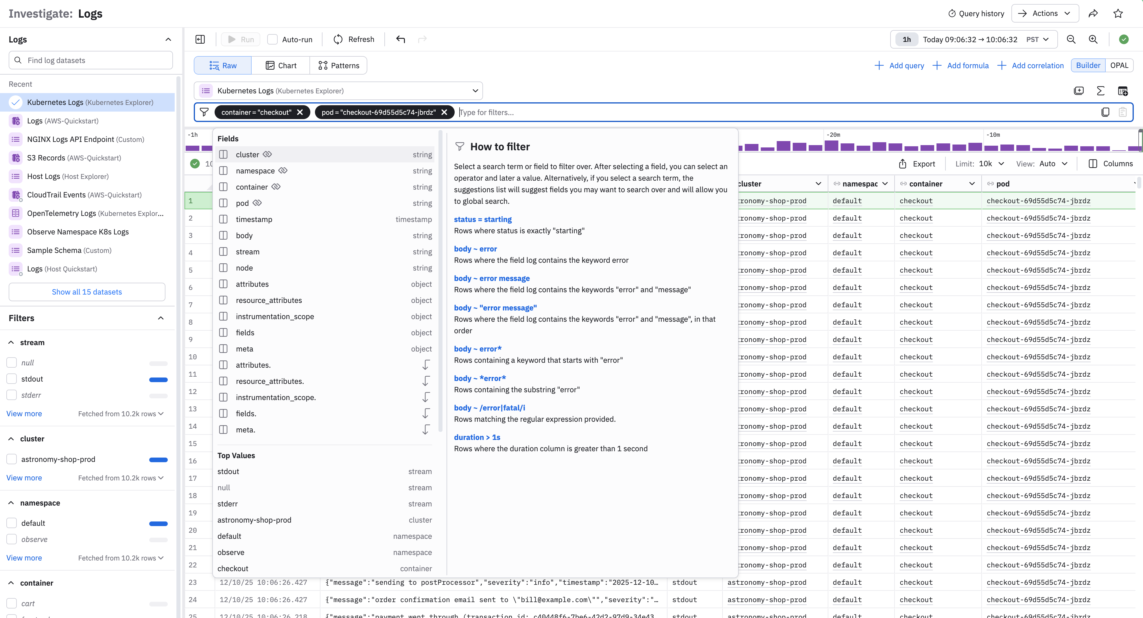Remove the container="checkout" filter chip
Screen dimensions: 1143x618
(x=301, y=112)
